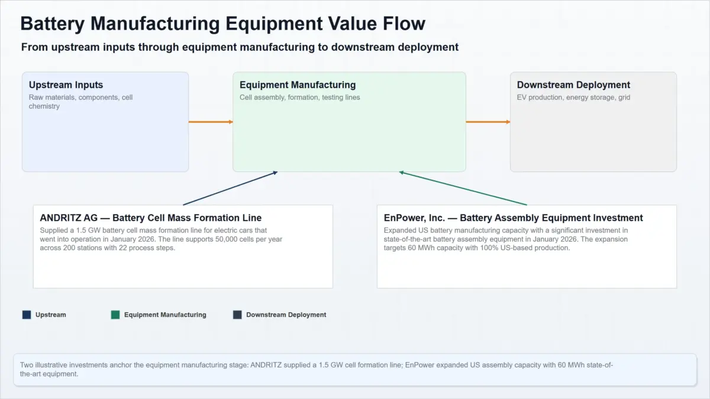Select the subtitle starting "From upstream inputs"
Viewport: 710px width, 399px height.
[240, 47]
